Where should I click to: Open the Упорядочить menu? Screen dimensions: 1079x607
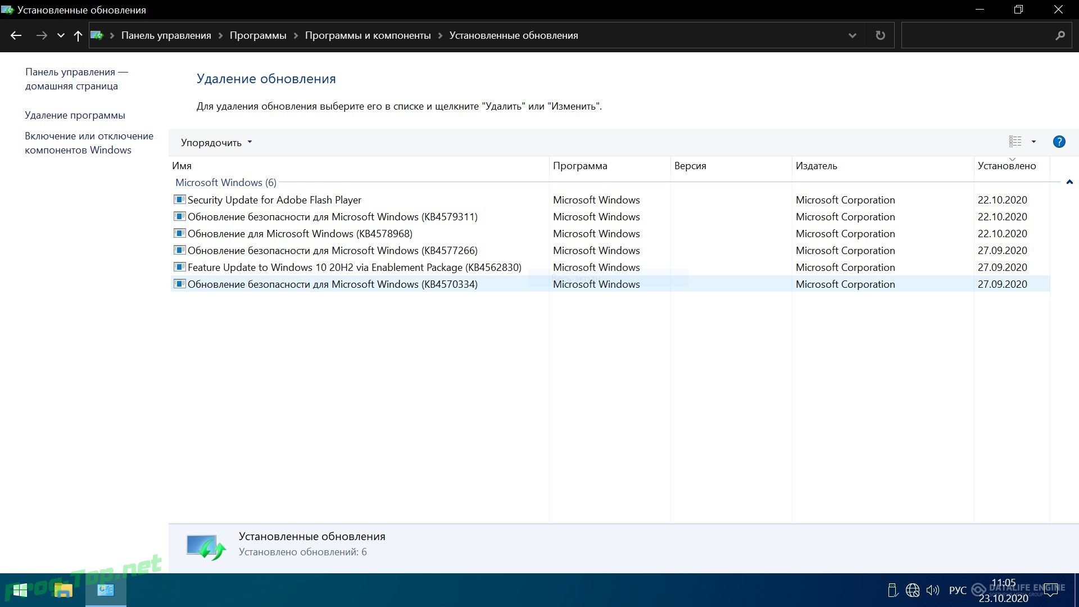[216, 142]
